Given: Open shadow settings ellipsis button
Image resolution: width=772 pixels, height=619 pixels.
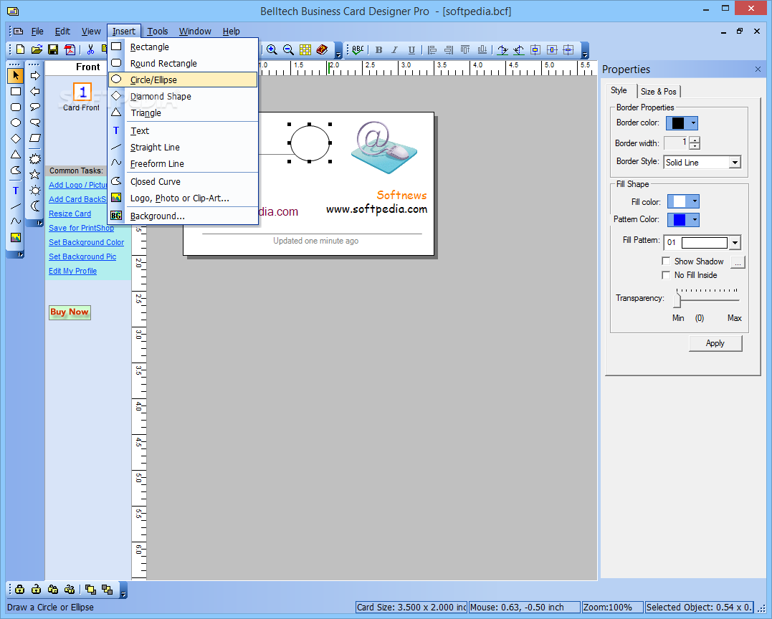Looking at the screenshot, I should [x=738, y=262].
